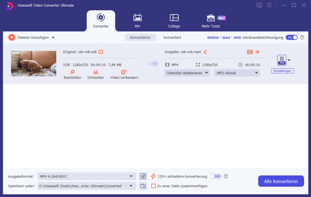Expand the Dateien hinzufügen dropdown arrow
Screen dimensions: 311x197
[53, 37]
